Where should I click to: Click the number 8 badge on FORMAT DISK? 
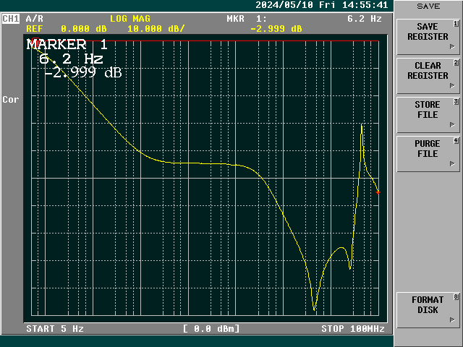pyautogui.click(x=456, y=297)
